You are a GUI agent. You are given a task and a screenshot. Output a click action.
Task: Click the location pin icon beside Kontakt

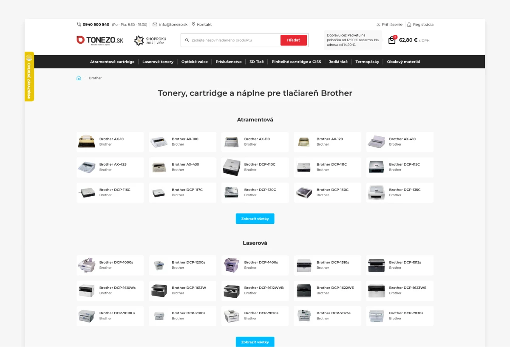pos(193,25)
